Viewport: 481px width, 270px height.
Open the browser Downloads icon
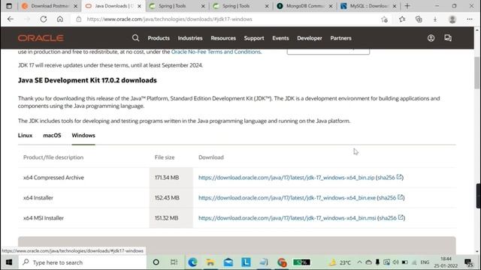(x=435, y=19)
